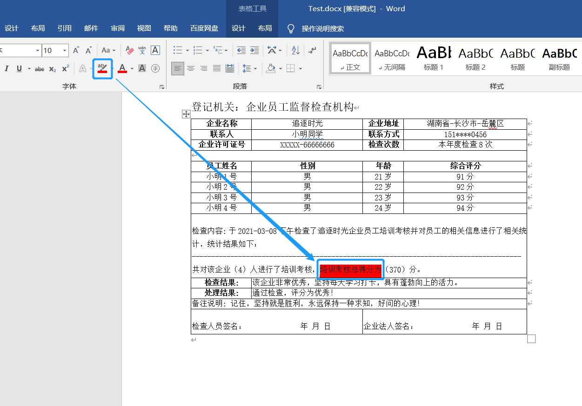The width and height of the screenshot is (582, 406).
Task: Click the Asian layout icon
Action: pos(272,50)
